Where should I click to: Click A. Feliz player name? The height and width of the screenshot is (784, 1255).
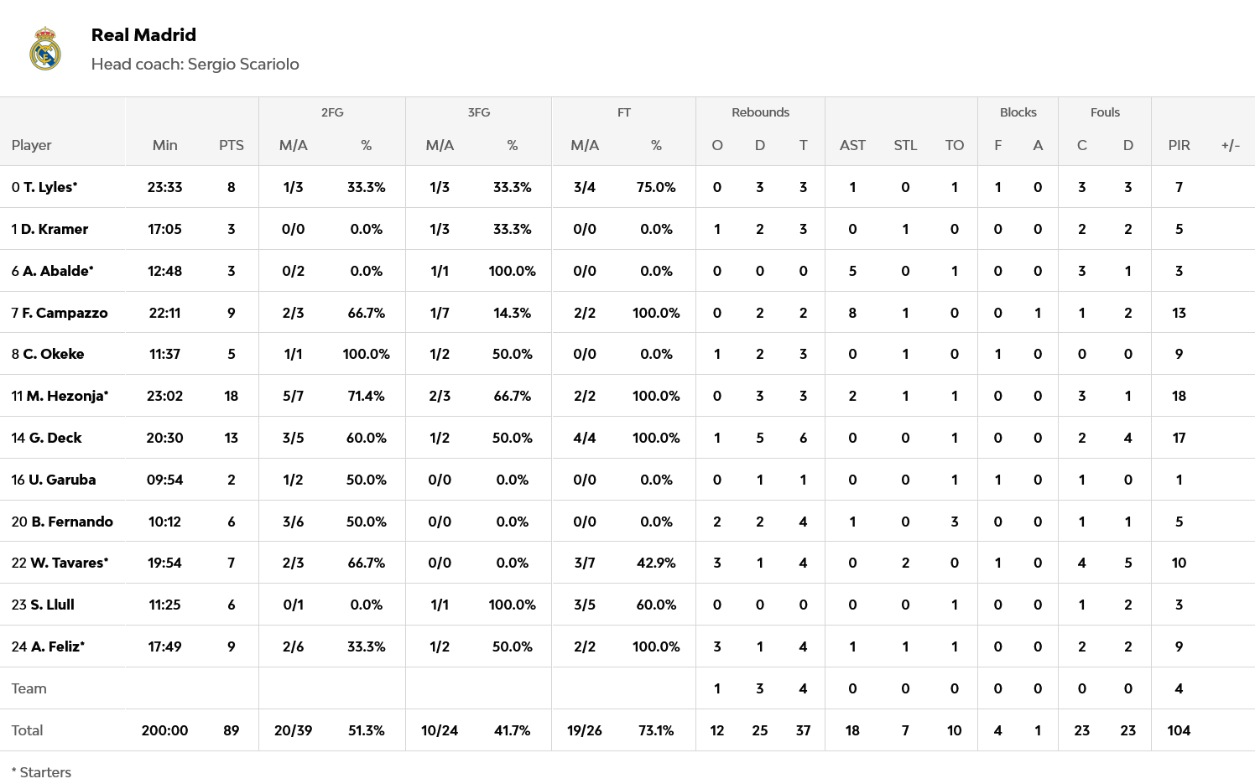[x=55, y=646]
